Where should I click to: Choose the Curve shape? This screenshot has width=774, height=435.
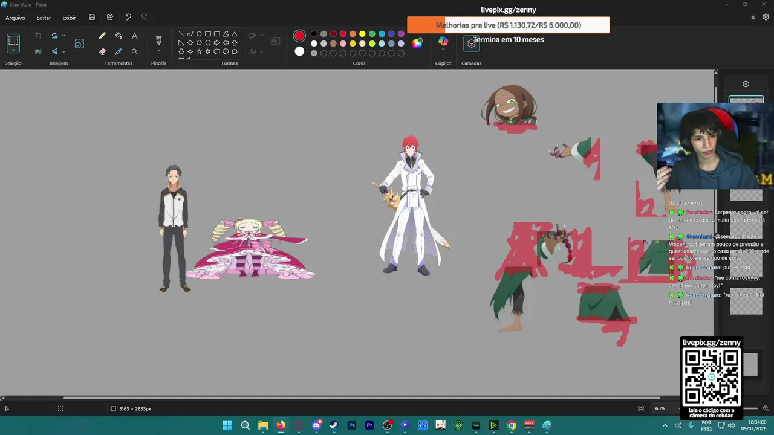pos(190,34)
